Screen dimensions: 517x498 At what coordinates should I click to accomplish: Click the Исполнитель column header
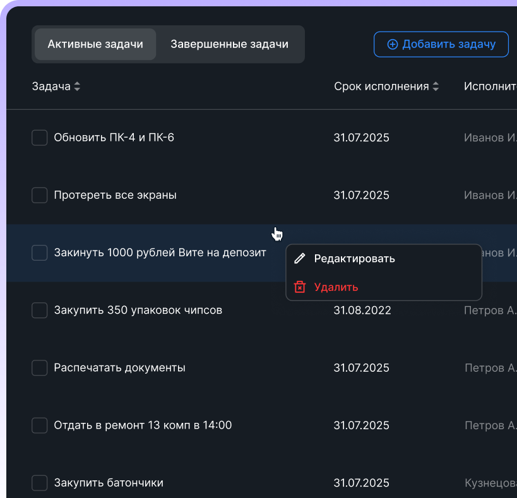click(x=490, y=86)
